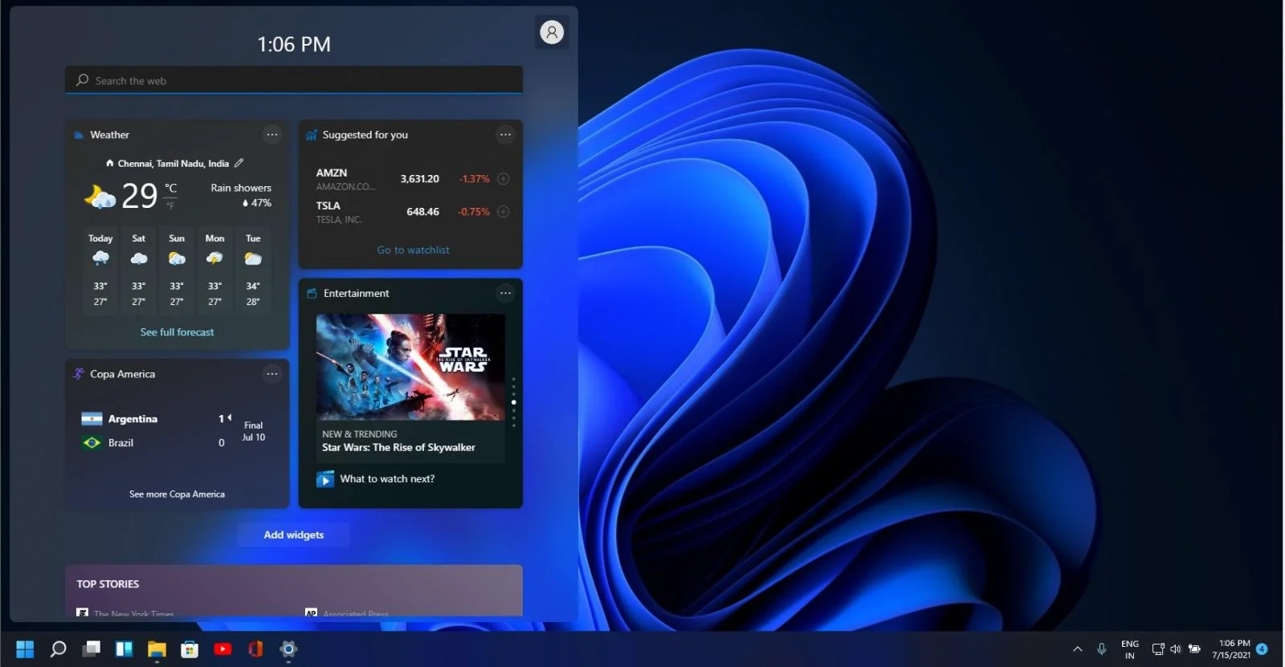The image size is (1285, 667).
Task: Click the microphone tray icon
Action: [1102, 649]
